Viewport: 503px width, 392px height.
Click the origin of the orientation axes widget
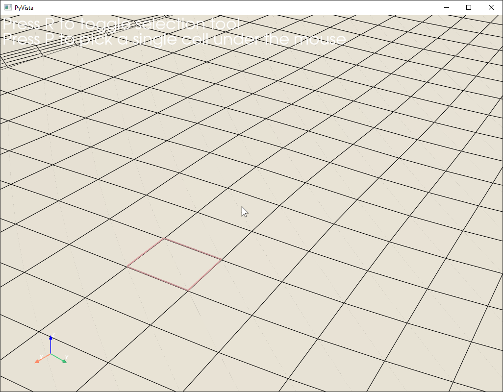pyautogui.click(x=51, y=353)
